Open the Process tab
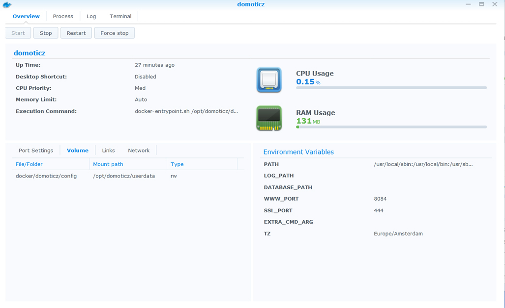505x308 pixels. pyautogui.click(x=63, y=16)
